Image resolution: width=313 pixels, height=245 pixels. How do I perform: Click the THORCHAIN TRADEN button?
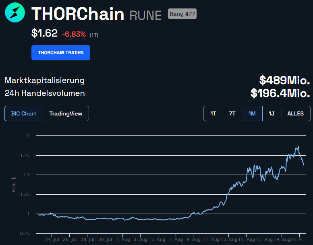click(61, 53)
